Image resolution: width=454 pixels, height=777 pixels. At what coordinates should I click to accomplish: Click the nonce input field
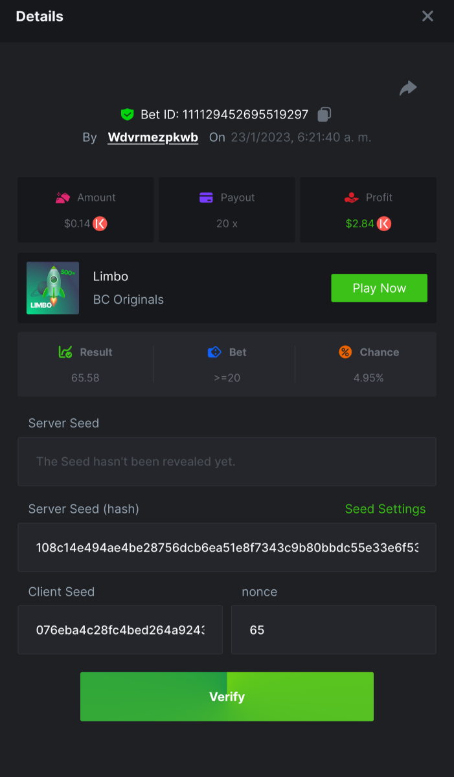pyautogui.click(x=334, y=630)
